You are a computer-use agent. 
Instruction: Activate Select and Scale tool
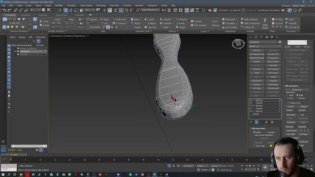tap(76, 10)
